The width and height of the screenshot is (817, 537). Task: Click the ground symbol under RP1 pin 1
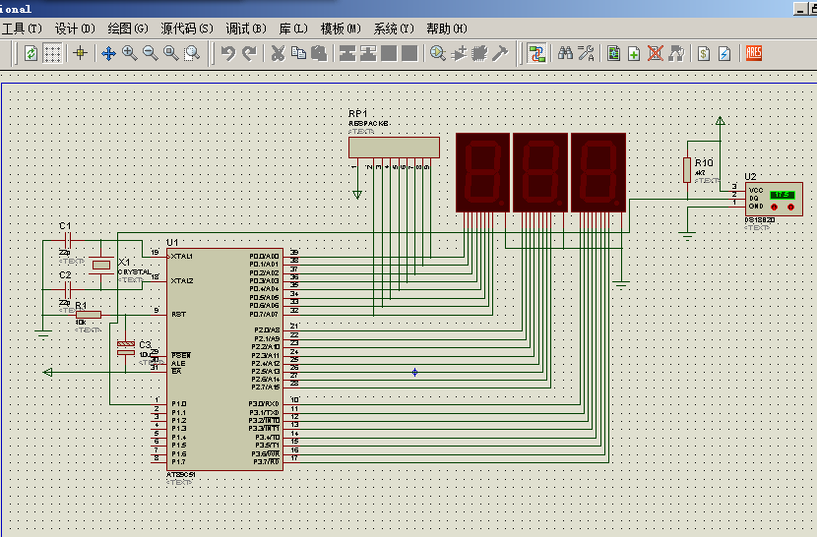pos(357,195)
